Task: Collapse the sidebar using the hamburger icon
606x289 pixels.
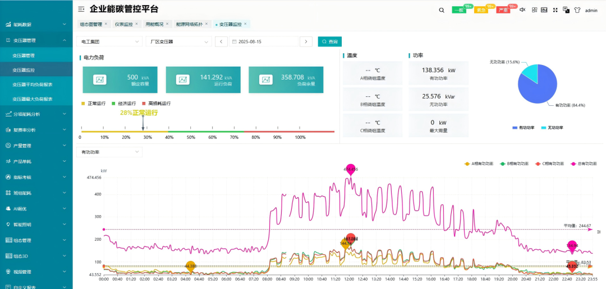Action: point(81,10)
